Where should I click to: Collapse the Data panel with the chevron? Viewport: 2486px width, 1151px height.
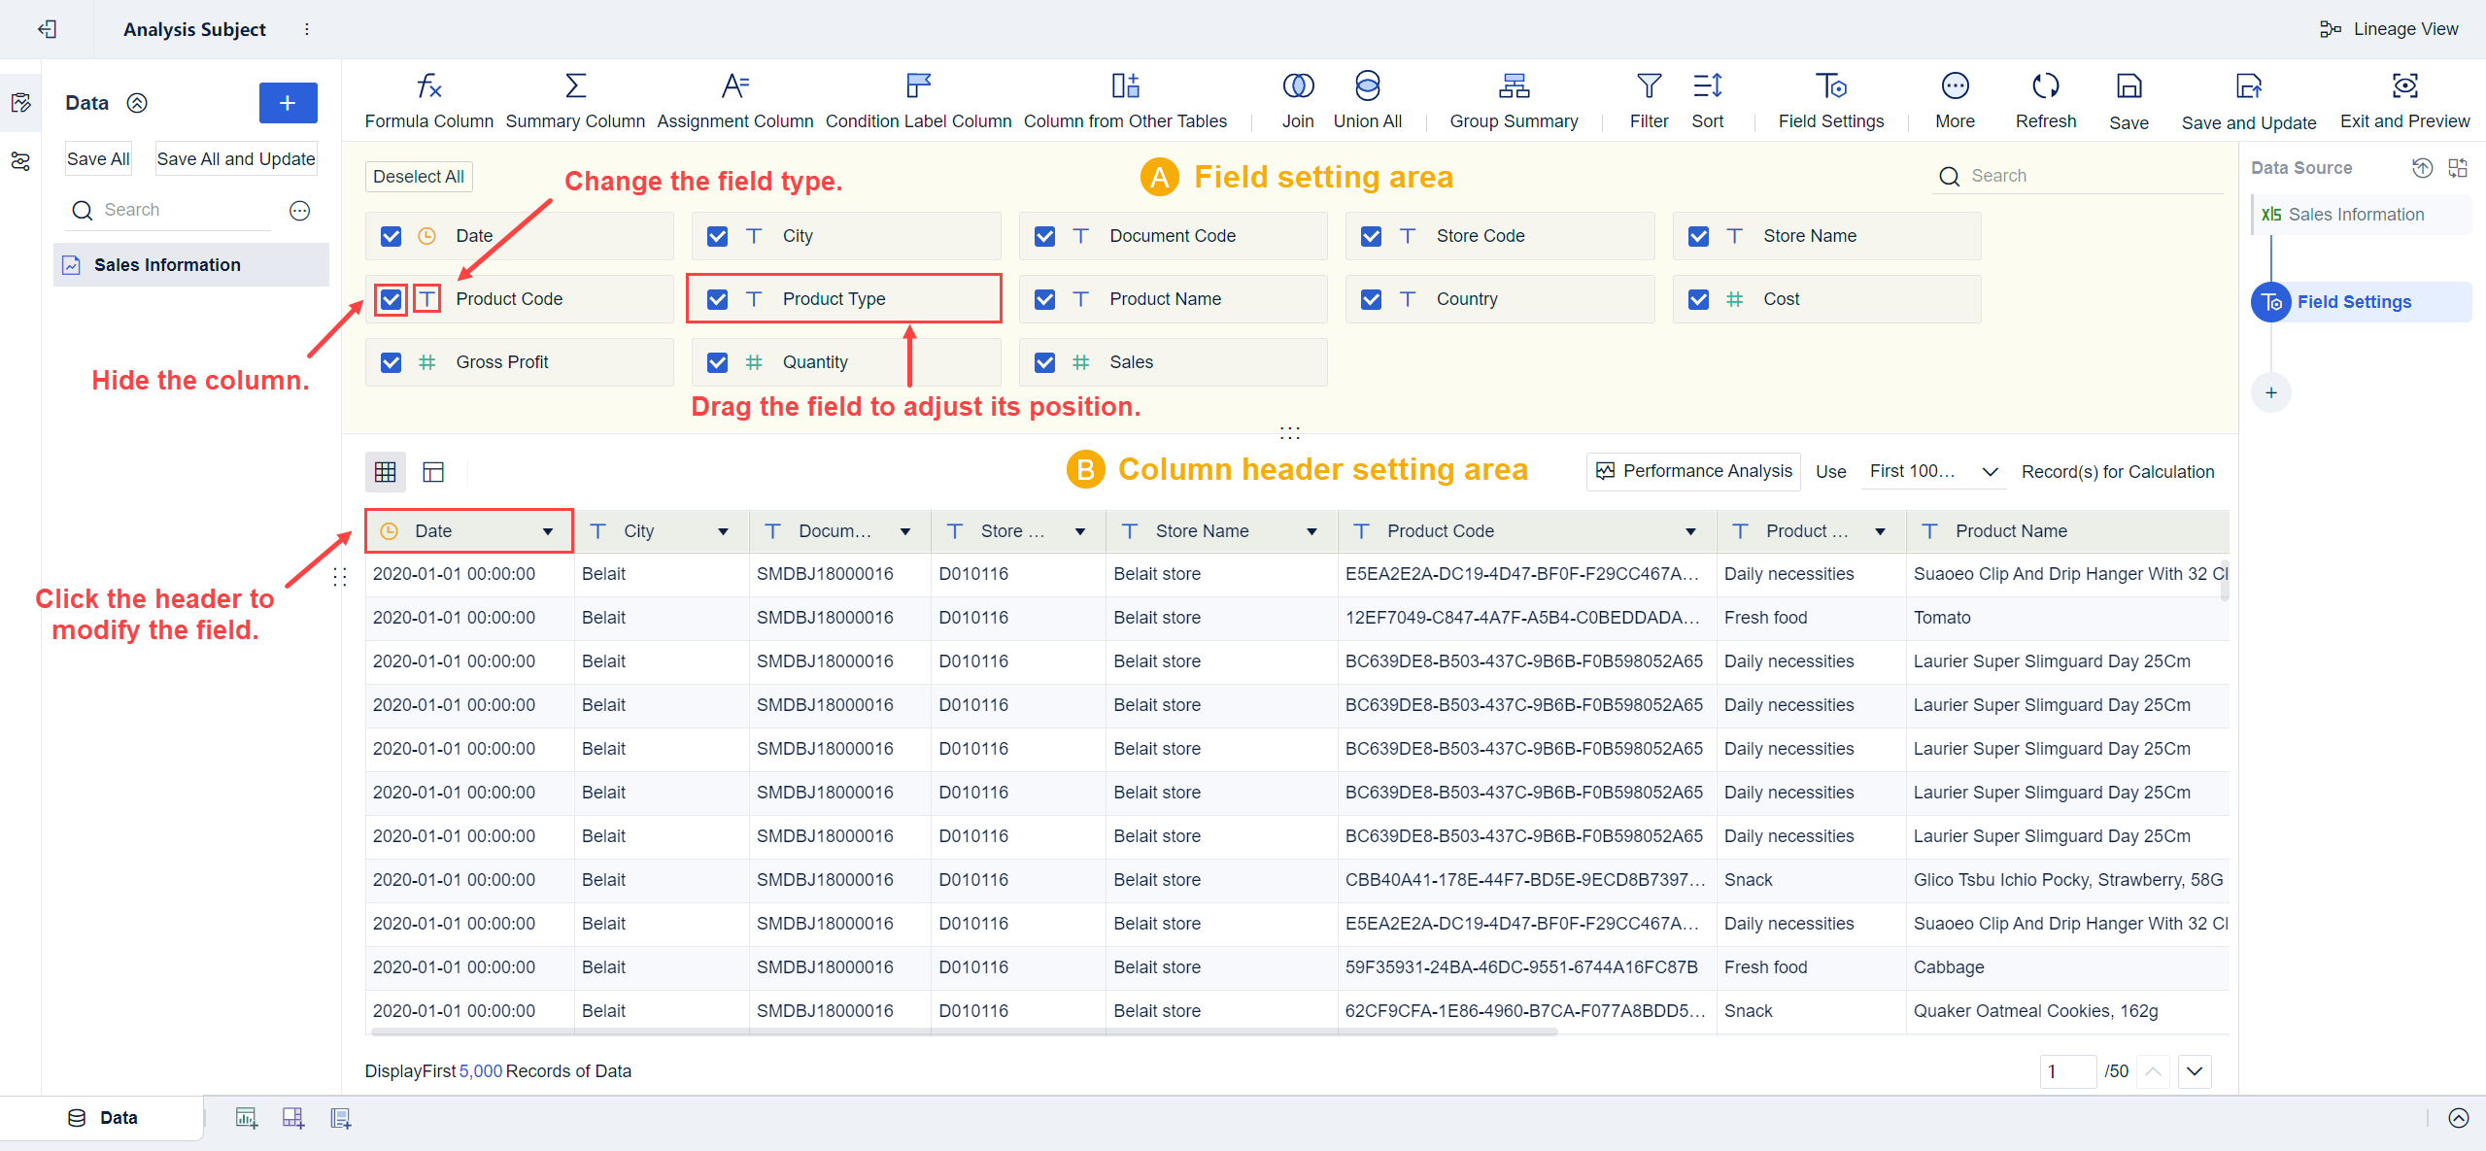[x=138, y=102]
